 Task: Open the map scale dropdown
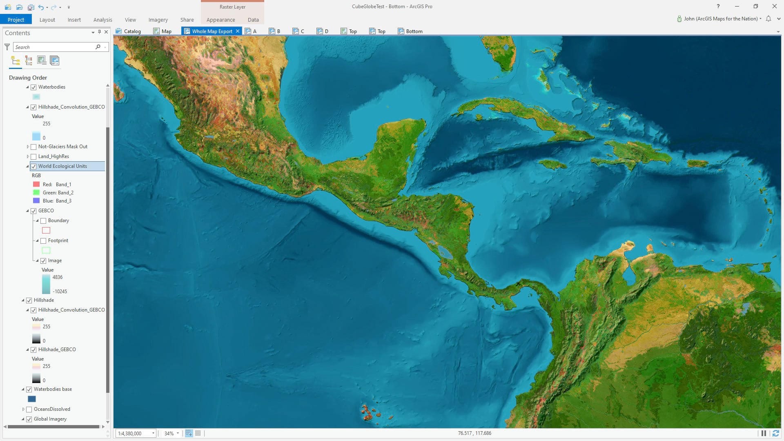click(153, 433)
